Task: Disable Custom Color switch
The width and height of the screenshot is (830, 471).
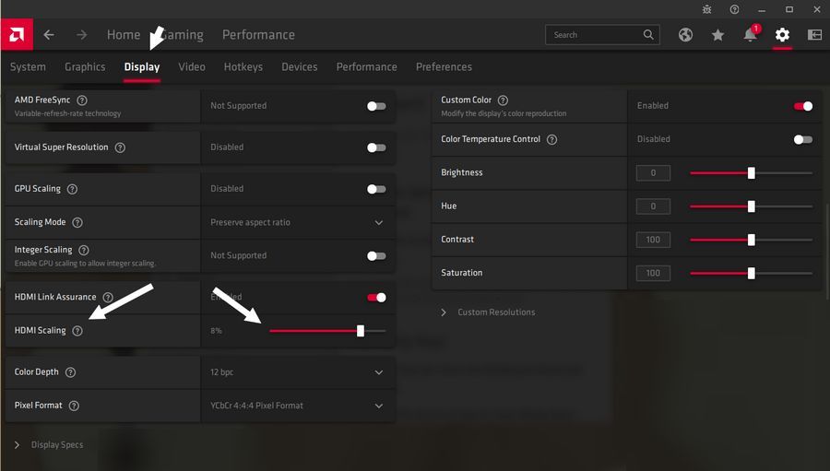Action: (803, 106)
